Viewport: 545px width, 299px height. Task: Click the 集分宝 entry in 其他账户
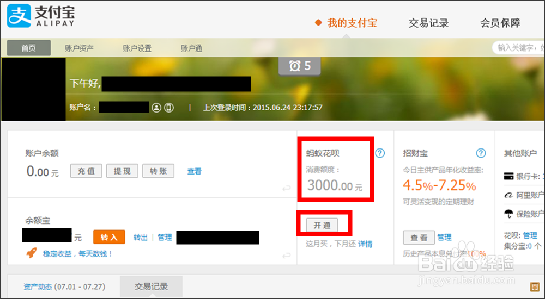(x=523, y=246)
